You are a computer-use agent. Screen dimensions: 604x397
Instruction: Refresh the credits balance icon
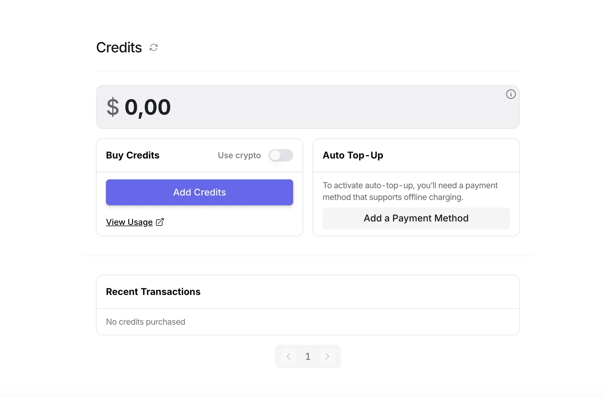154,47
